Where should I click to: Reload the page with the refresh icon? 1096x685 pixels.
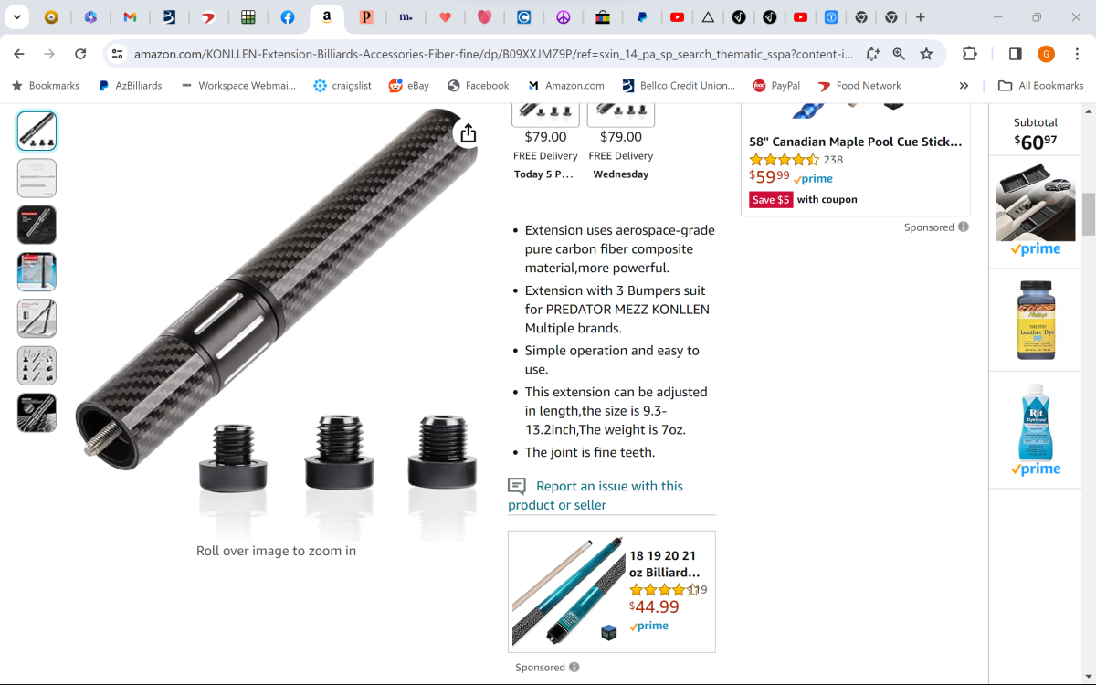[80, 54]
